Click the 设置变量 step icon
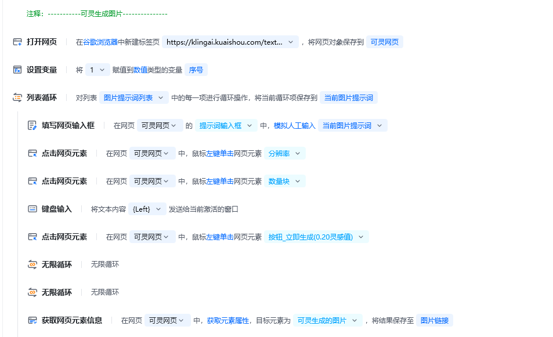This screenshot has width=553, height=337. [17, 69]
